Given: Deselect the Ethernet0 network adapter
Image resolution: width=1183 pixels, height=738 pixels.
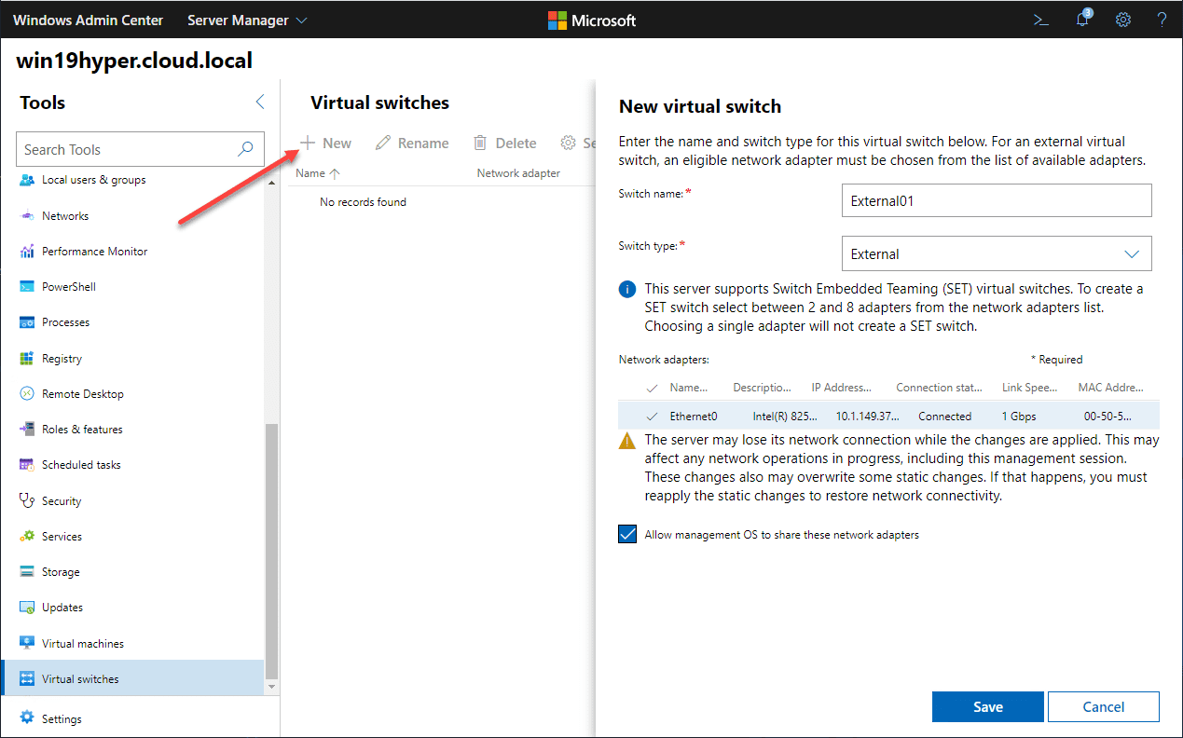Looking at the screenshot, I should coord(652,416).
